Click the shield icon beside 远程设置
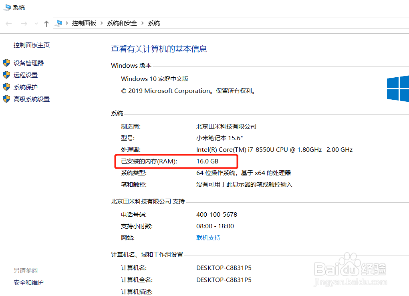Screen dimensions: 409x296 6,75
